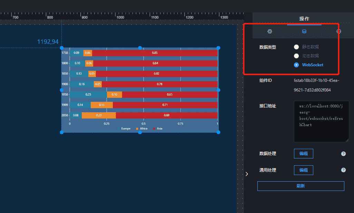
Task: Click the chart's top-center resize handle
Action: coord(140,48)
